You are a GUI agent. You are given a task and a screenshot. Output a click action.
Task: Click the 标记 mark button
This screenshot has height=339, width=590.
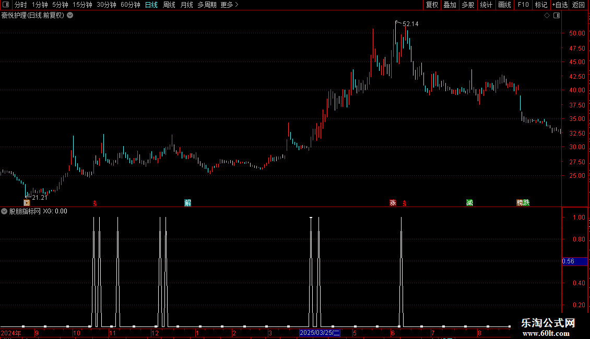pos(541,5)
